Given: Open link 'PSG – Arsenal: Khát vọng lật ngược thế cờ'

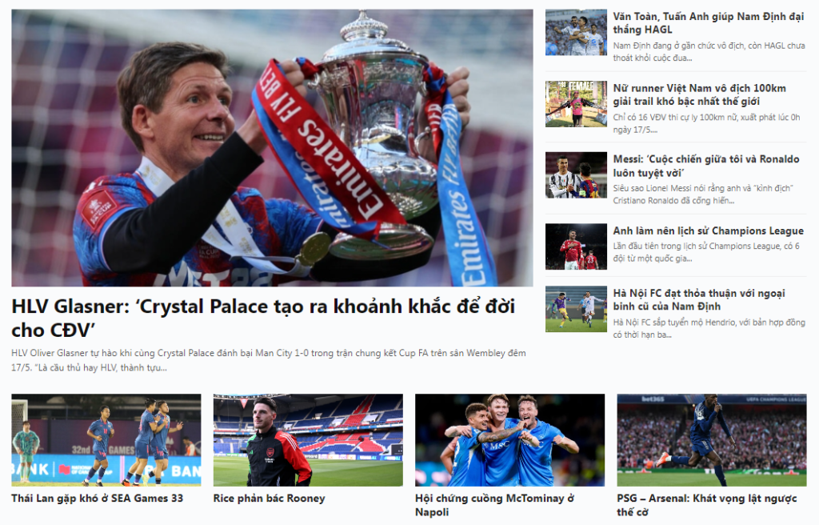Looking at the screenshot, I should coord(707,505).
